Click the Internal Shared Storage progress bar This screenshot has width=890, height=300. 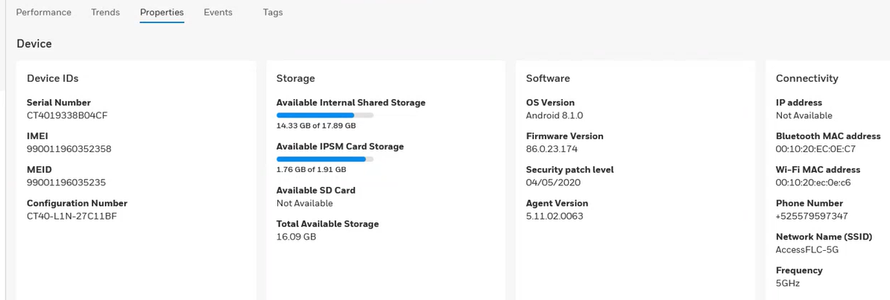point(325,115)
